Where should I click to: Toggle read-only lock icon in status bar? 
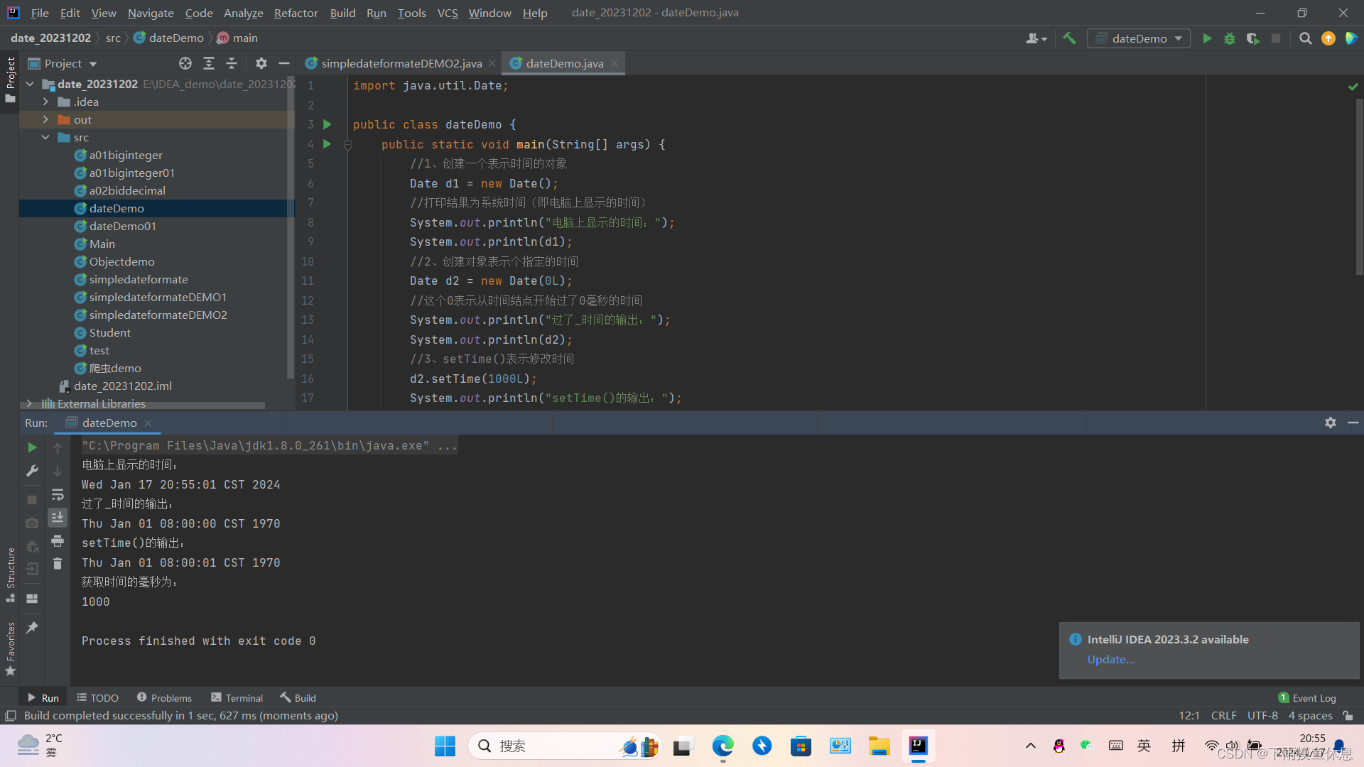pos(1348,716)
